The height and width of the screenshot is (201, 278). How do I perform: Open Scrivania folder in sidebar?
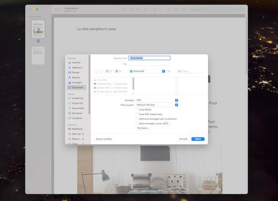pos(76,113)
